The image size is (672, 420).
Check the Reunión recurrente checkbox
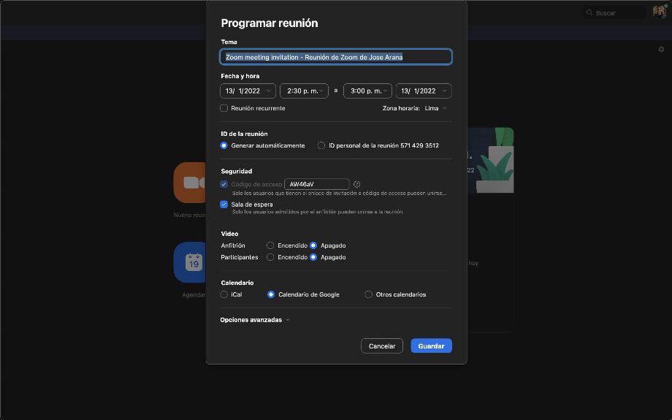(x=224, y=108)
